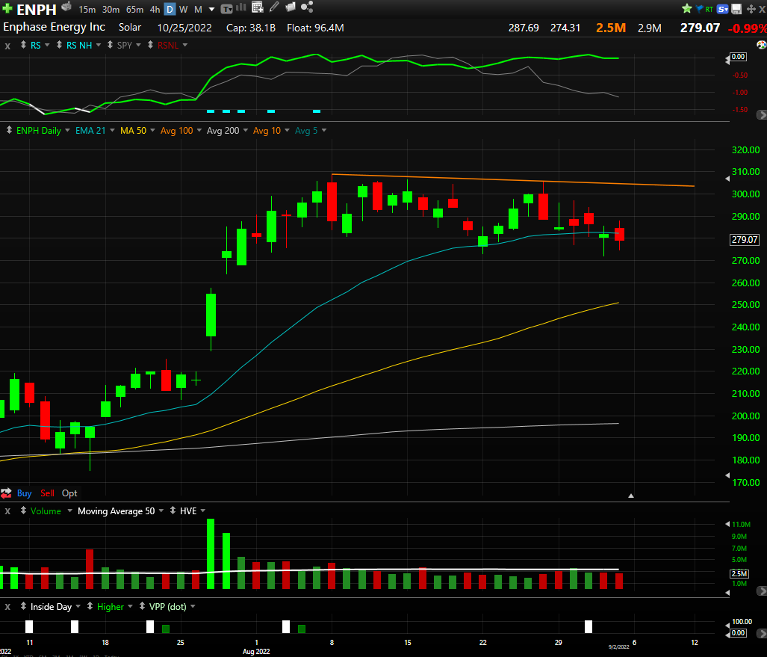Select the pencil drawing tools icon

tap(274, 7)
